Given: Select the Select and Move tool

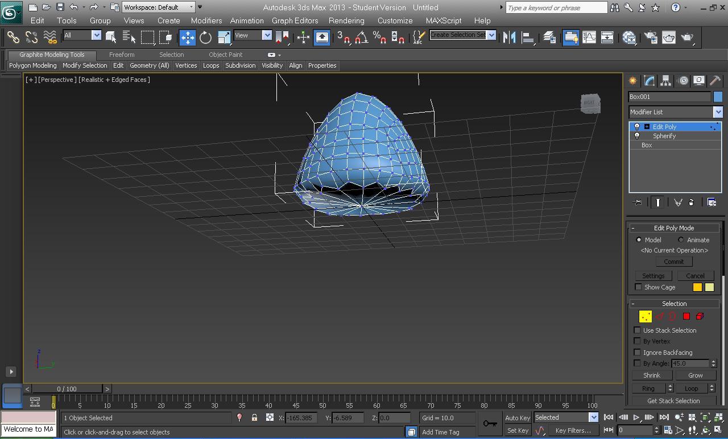Looking at the screenshot, I should 188,38.
